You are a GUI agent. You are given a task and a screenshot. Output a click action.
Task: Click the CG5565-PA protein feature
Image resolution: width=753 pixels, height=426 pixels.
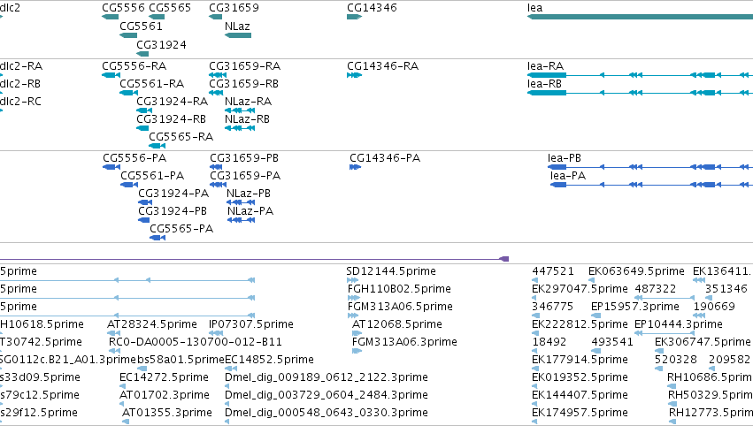[x=158, y=238]
